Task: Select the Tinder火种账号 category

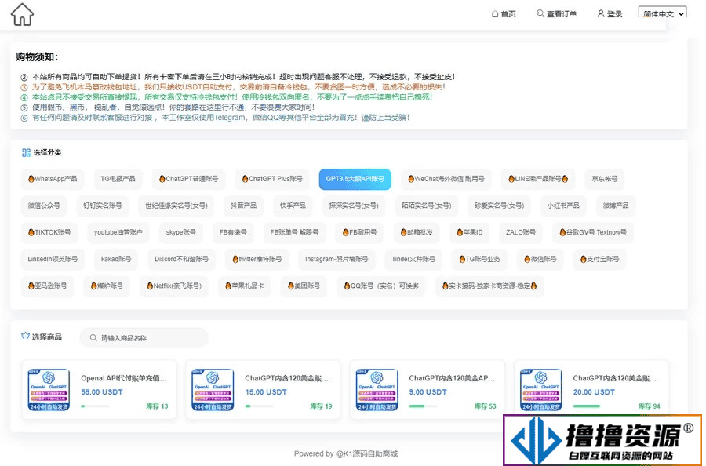Action: point(413,259)
